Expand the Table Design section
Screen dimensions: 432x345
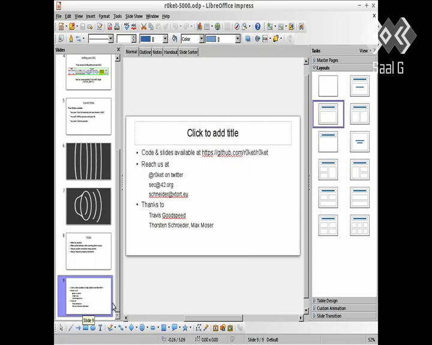[x=344, y=301]
